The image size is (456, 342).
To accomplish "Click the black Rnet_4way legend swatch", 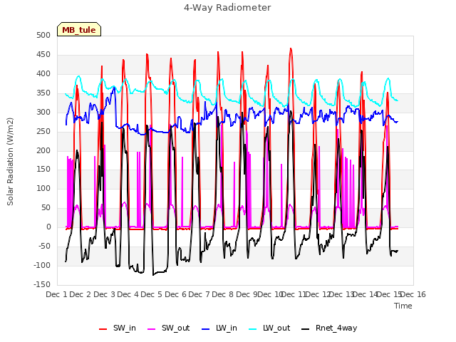I will pos(306,329).
